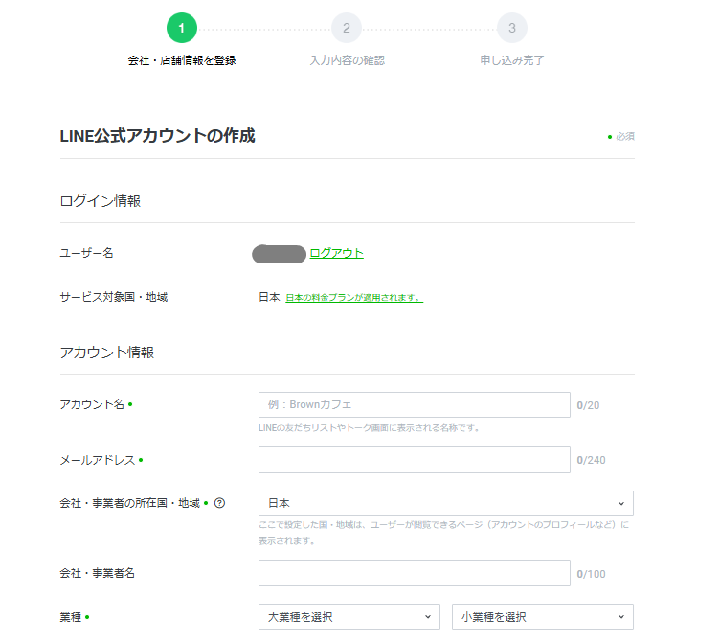Viewport: 720px width, 640px height.
Task: Click the 0/240 character counter
Action: tap(591, 460)
